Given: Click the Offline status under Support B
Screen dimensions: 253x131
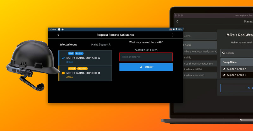Looking at the screenshot, I should (70, 78).
